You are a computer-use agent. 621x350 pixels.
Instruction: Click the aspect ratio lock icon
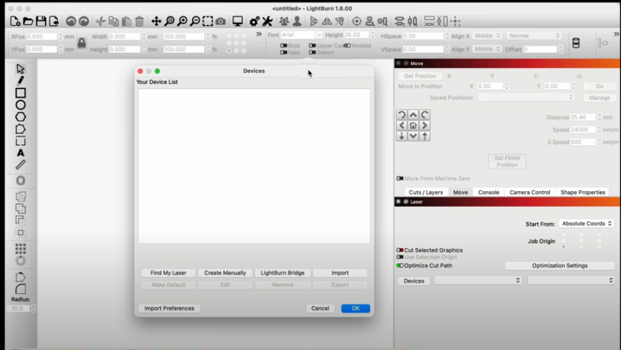[81, 43]
